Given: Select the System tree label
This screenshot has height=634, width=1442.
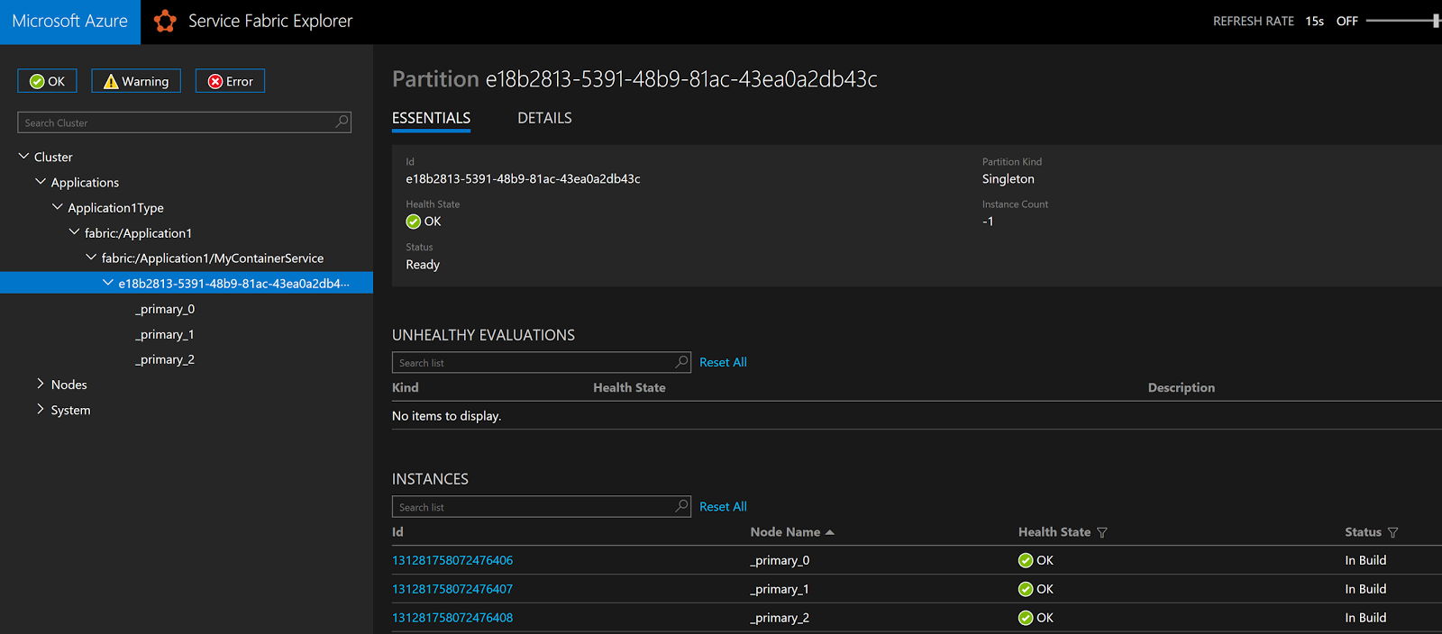Looking at the screenshot, I should (71, 410).
